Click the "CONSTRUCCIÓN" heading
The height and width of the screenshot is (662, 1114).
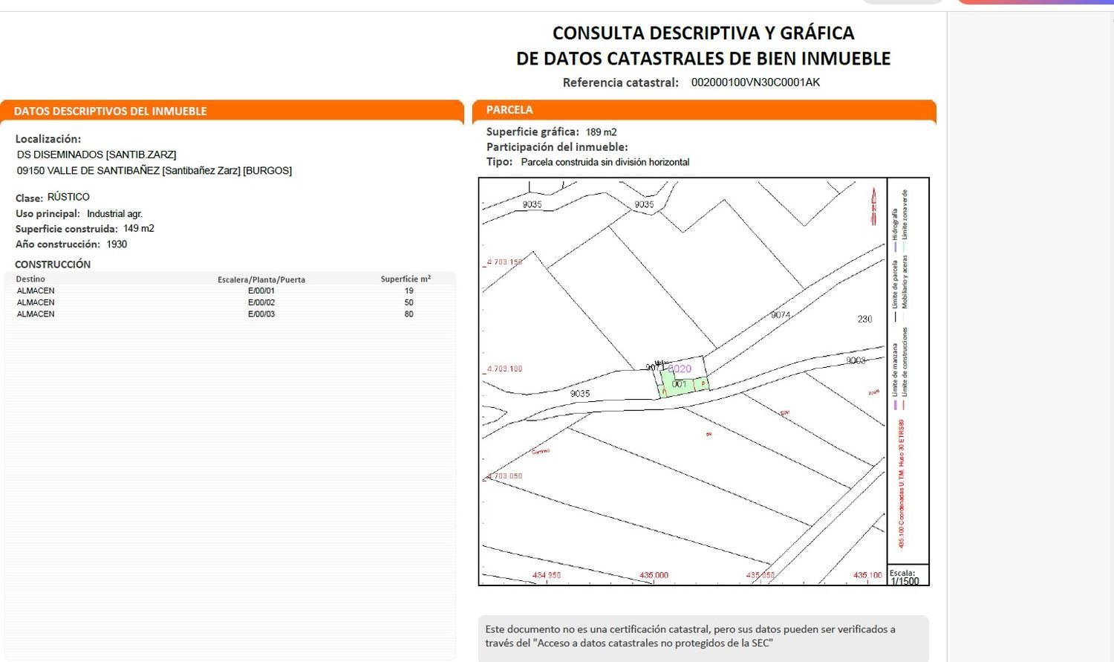pyautogui.click(x=53, y=265)
